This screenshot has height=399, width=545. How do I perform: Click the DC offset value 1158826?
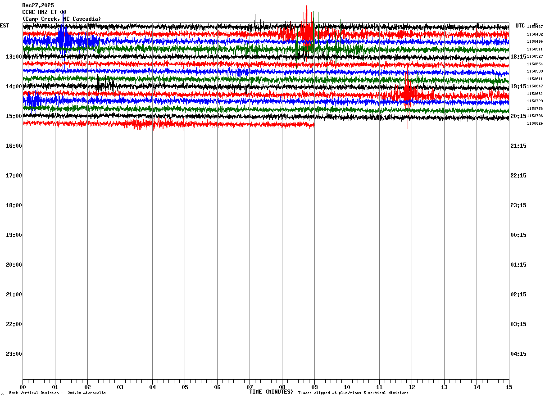click(535, 123)
